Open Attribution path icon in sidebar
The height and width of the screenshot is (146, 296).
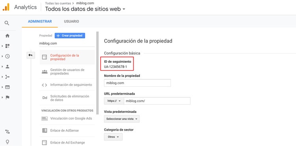pyautogui.click(x=7, y=131)
